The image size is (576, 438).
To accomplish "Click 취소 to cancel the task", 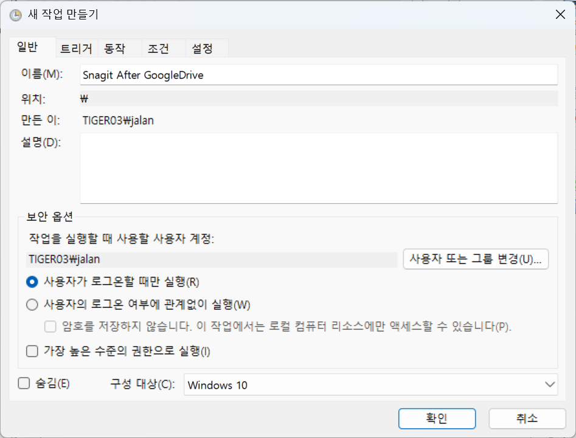I will (526, 419).
